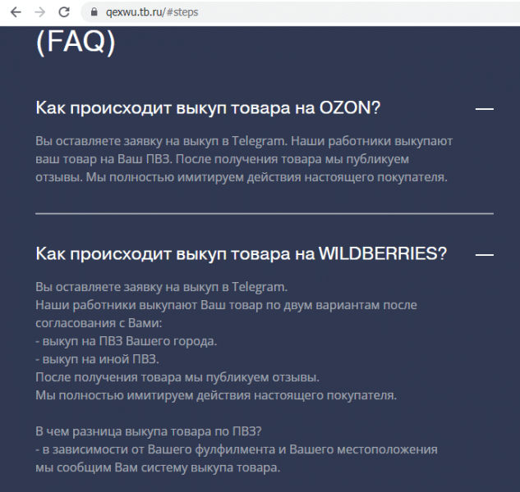Image resolution: width=520 pixels, height=492 pixels.
Task: Click the #steps part of the URL
Action: click(x=182, y=12)
